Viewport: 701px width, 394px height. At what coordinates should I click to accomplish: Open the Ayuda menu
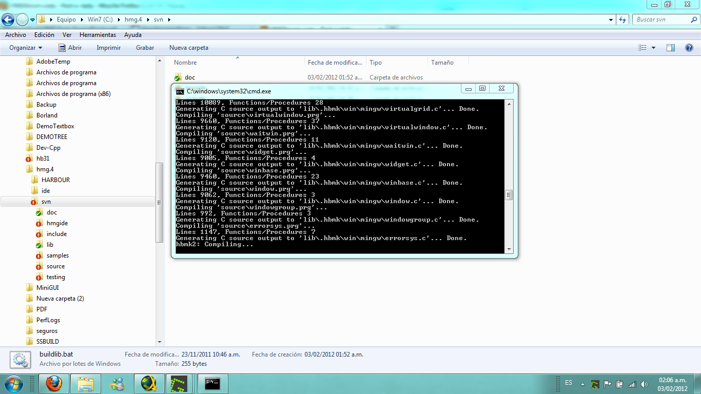133,35
